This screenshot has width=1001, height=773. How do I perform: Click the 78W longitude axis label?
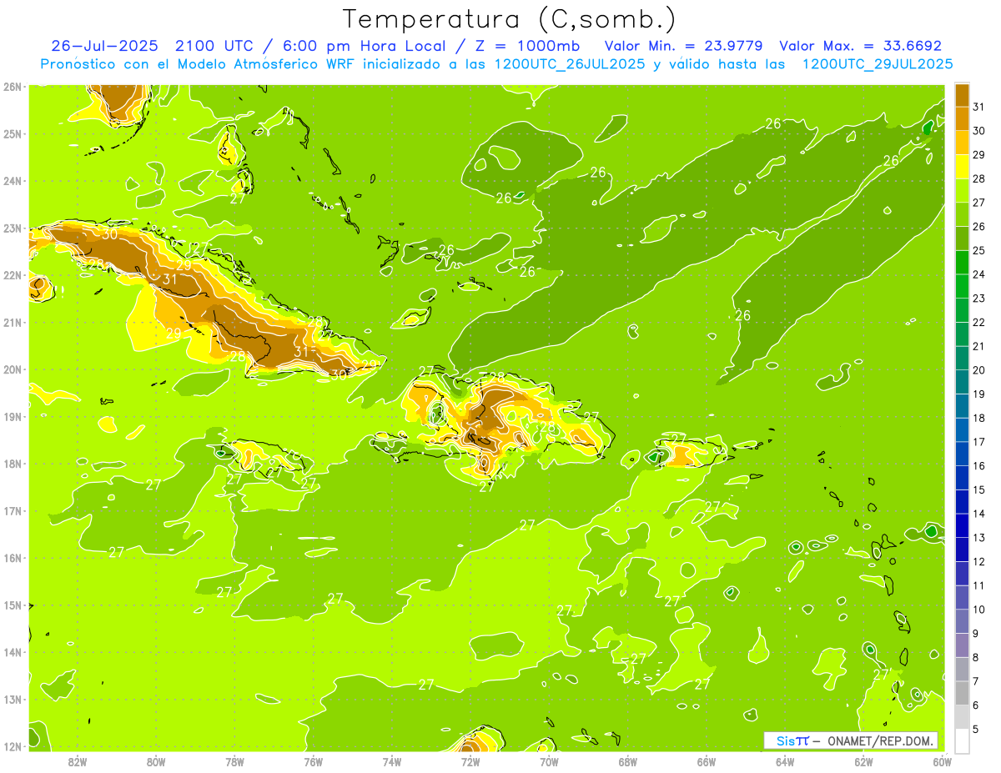point(234,761)
